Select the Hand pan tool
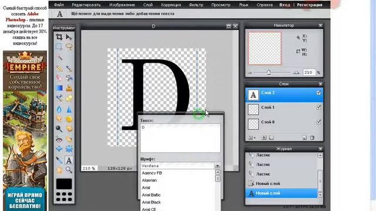The height and width of the screenshot is (211, 376). pyautogui.click(x=59, y=170)
